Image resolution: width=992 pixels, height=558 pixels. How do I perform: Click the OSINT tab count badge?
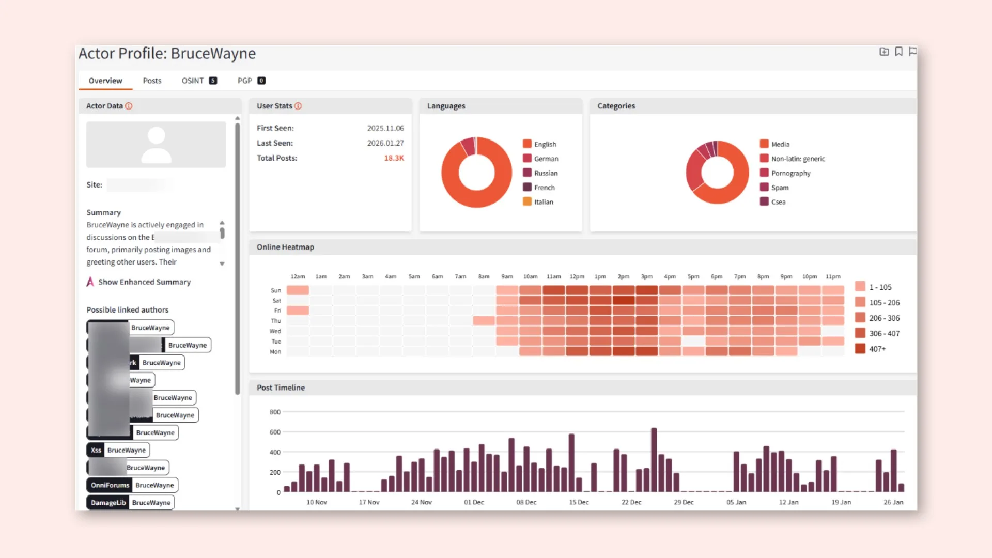tap(213, 81)
